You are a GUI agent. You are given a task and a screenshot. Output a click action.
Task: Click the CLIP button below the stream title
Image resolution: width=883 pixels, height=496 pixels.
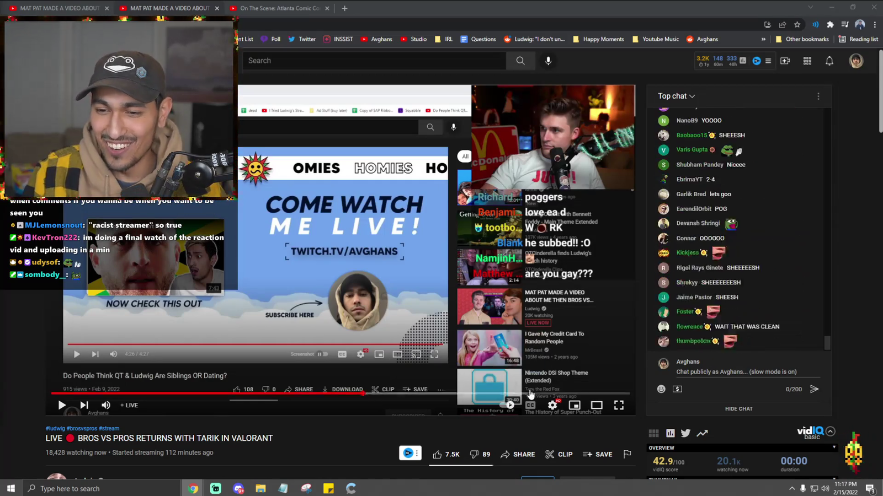pyautogui.click(x=558, y=454)
